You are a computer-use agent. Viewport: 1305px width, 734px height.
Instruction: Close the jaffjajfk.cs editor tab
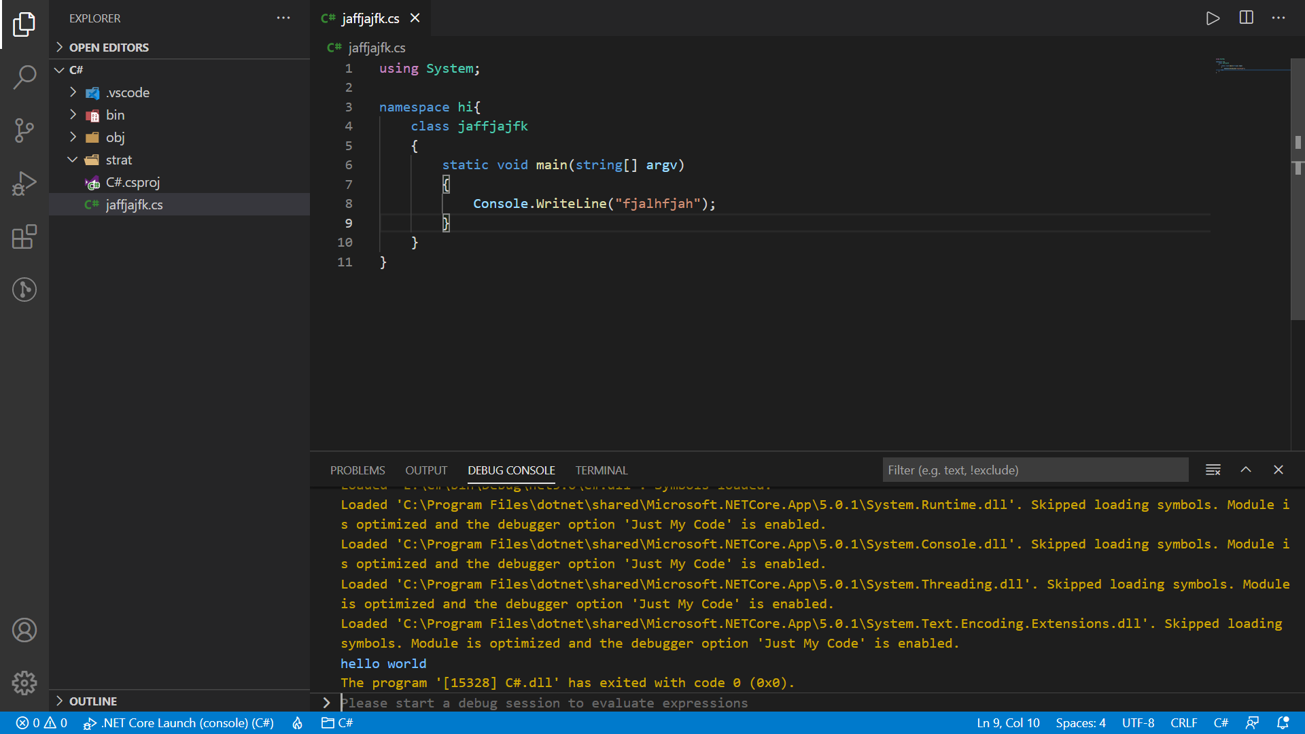pos(415,18)
